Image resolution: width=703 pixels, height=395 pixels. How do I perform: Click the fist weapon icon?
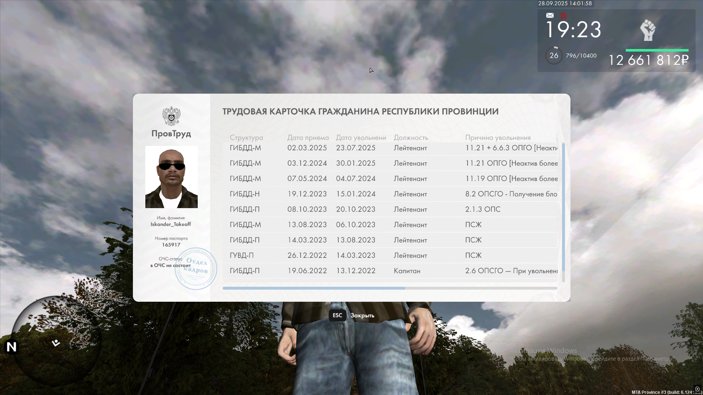point(648,30)
